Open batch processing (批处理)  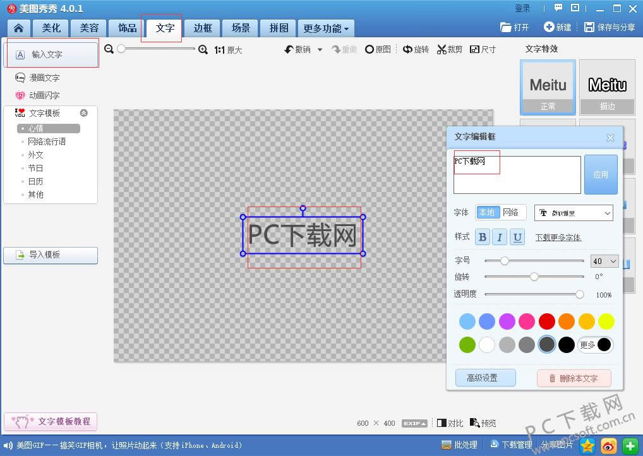(459, 445)
